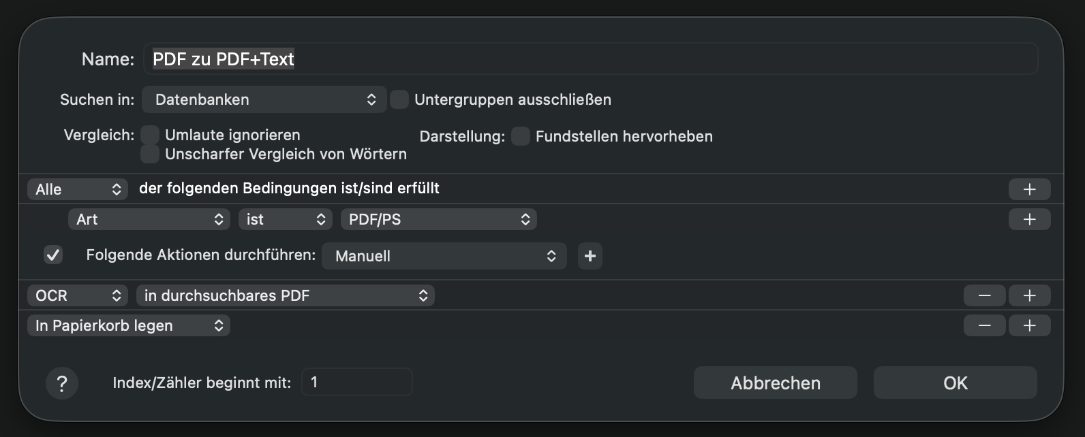This screenshot has width=1085, height=437.
Task: Add action after In Papierkorb legen row
Action: tap(1029, 325)
